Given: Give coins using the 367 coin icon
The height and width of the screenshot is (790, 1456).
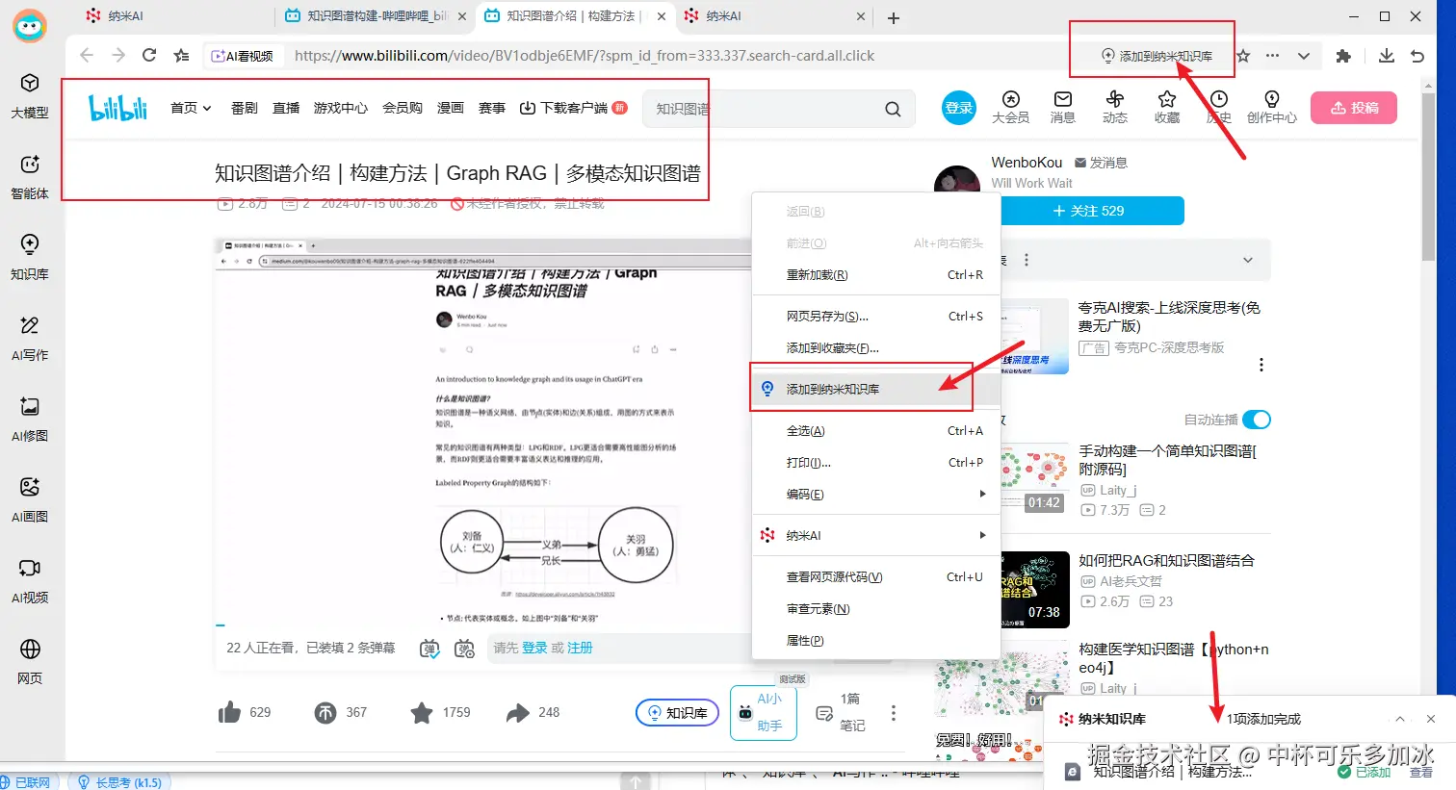Looking at the screenshot, I should pos(325,713).
